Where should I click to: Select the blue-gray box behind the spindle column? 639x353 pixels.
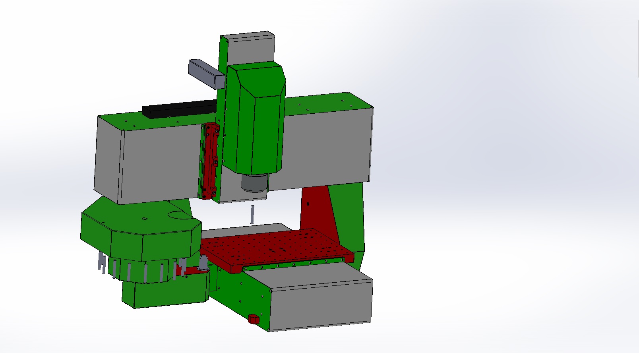tap(206, 74)
